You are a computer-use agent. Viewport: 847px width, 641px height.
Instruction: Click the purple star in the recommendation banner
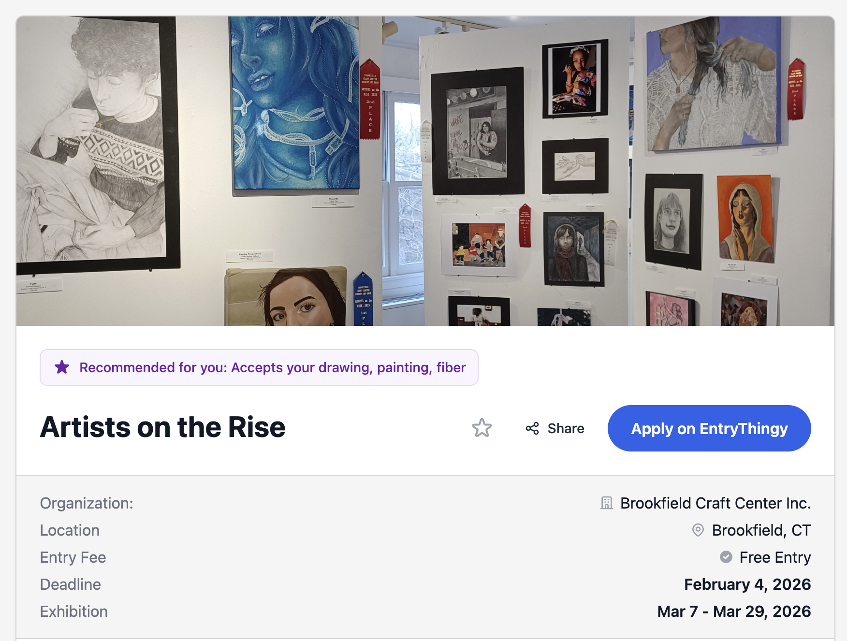pos(62,367)
